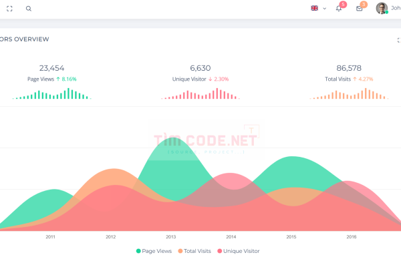The image size is (401, 267).
Task: Click the 6,630 unique visitor figure
Action: pyautogui.click(x=200, y=68)
